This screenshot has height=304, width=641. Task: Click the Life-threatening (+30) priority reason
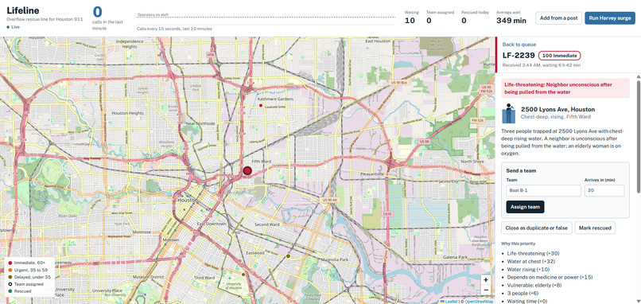pyautogui.click(x=534, y=254)
